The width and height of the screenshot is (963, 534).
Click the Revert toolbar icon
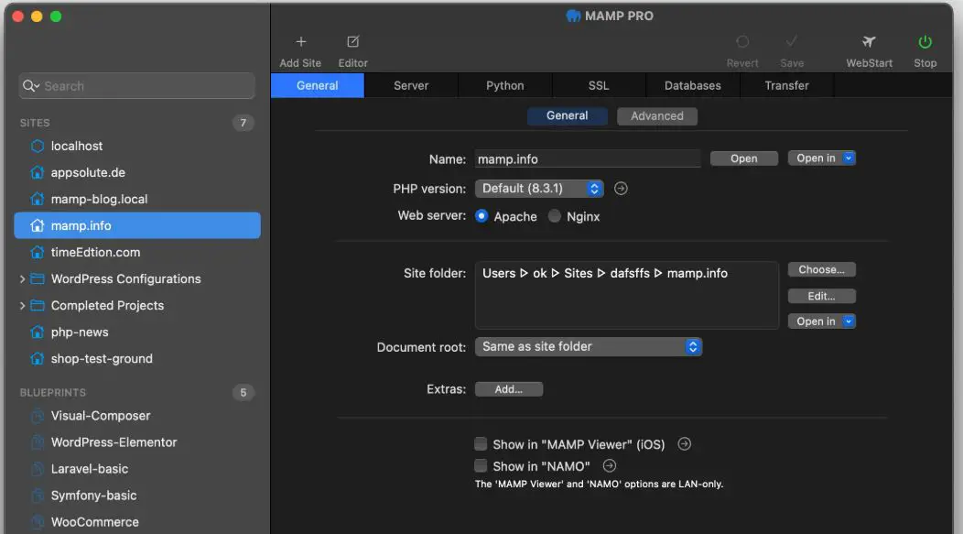tap(742, 41)
